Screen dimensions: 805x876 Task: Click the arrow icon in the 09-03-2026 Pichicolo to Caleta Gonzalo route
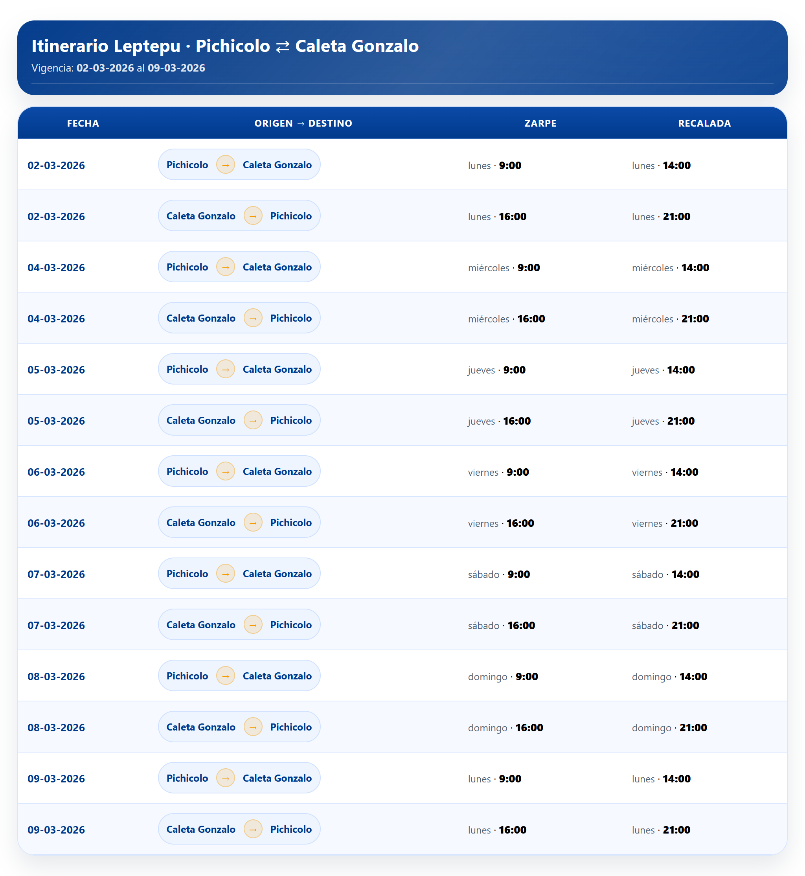(x=226, y=778)
